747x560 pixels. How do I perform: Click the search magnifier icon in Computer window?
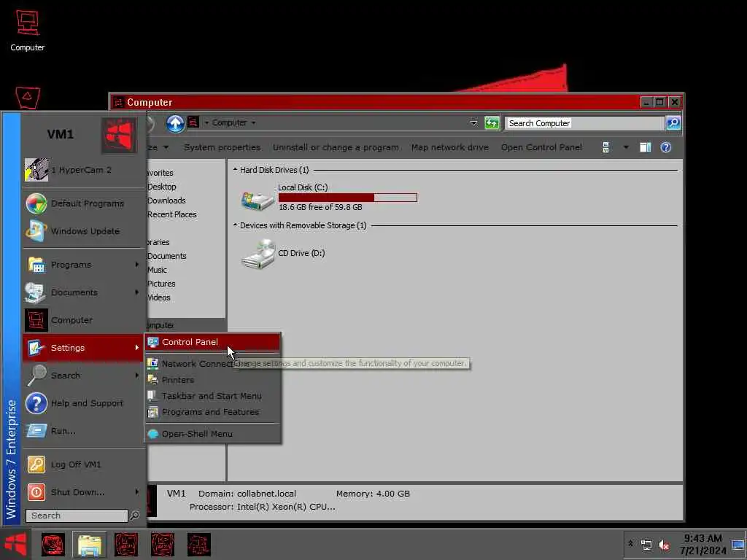click(x=673, y=122)
